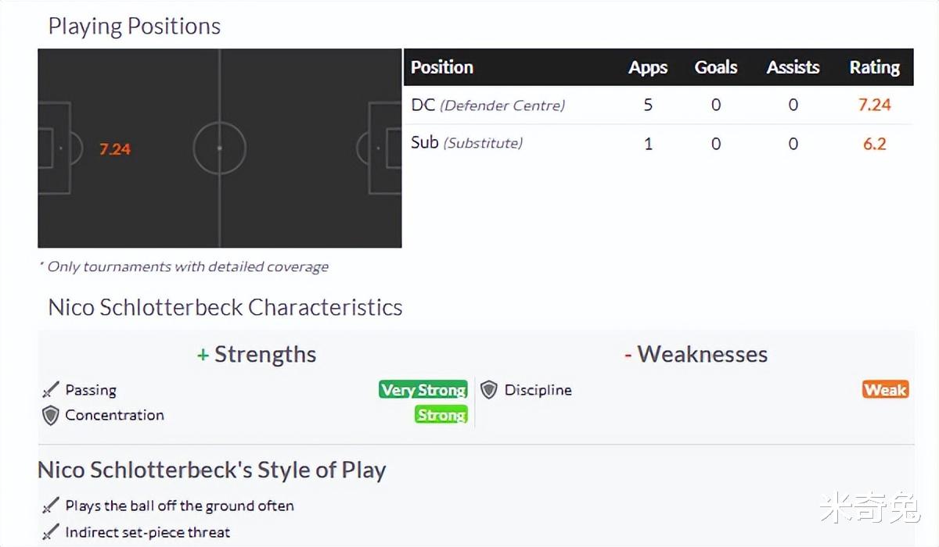Viewport: 939px width, 547px height.
Task: Click the shield icon beside Discipline
Action: [489, 390]
